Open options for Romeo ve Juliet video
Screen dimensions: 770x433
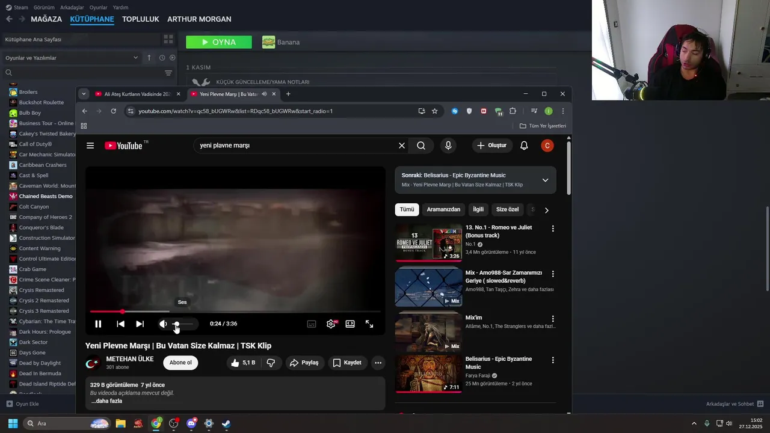[553, 229]
